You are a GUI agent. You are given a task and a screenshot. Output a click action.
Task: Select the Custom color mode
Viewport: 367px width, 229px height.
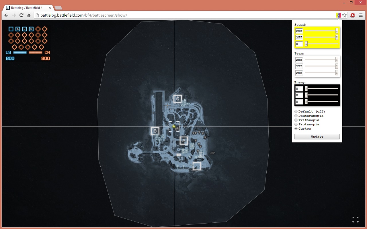[296, 129]
